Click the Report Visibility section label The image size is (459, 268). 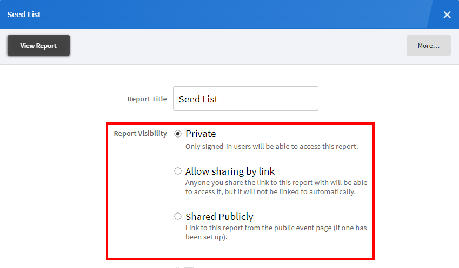[x=140, y=134]
